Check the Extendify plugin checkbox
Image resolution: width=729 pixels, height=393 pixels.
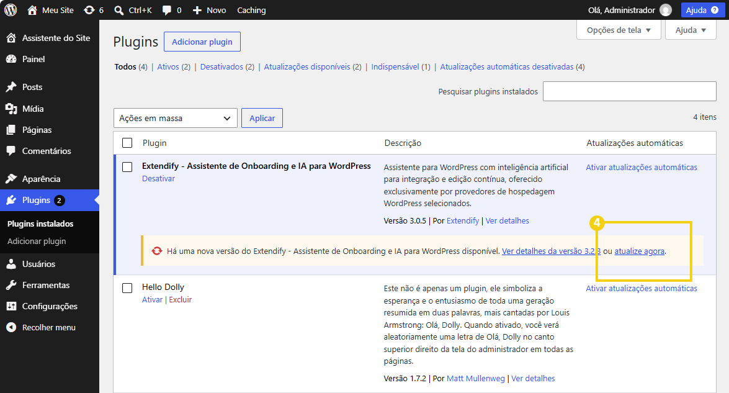pos(127,167)
